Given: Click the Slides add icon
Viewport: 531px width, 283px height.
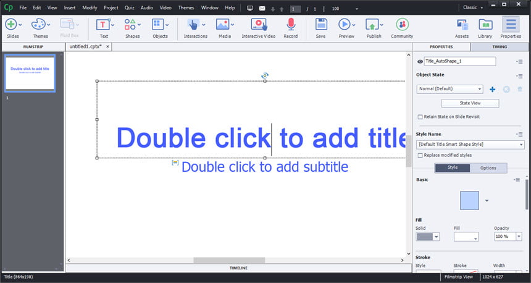Looking at the screenshot, I should (11, 24).
